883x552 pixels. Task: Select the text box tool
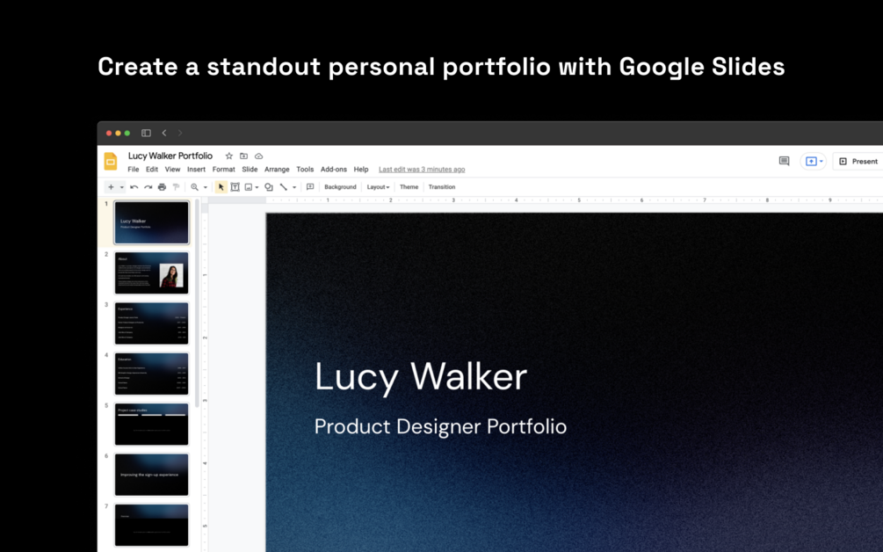(x=235, y=187)
